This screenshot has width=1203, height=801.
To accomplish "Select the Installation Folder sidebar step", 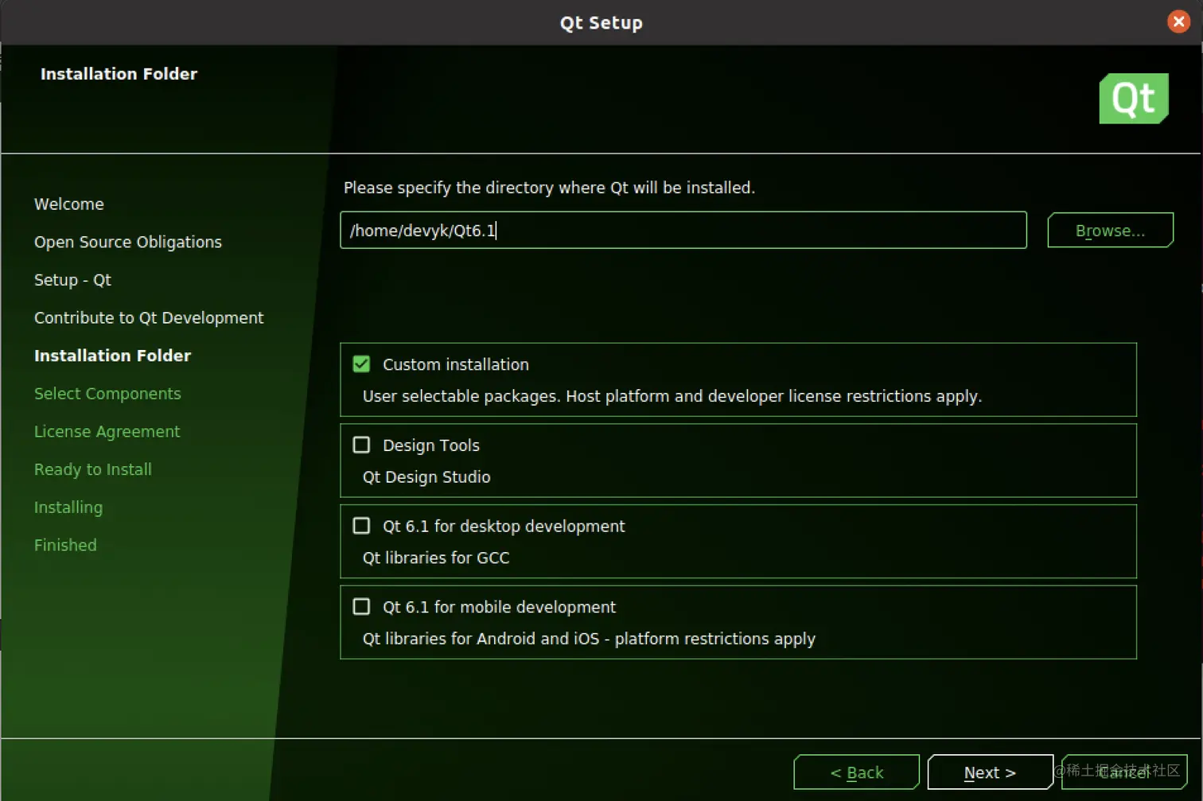I will [x=112, y=356].
